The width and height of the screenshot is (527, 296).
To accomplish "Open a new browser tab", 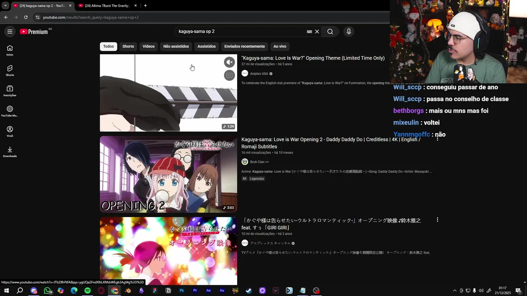I will pyautogui.click(x=145, y=6).
